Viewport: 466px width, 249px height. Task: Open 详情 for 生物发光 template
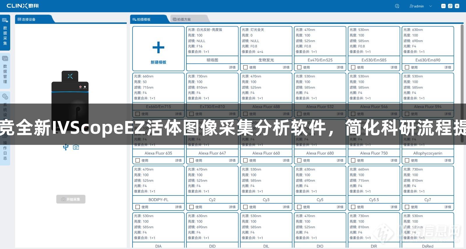tap(286, 67)
